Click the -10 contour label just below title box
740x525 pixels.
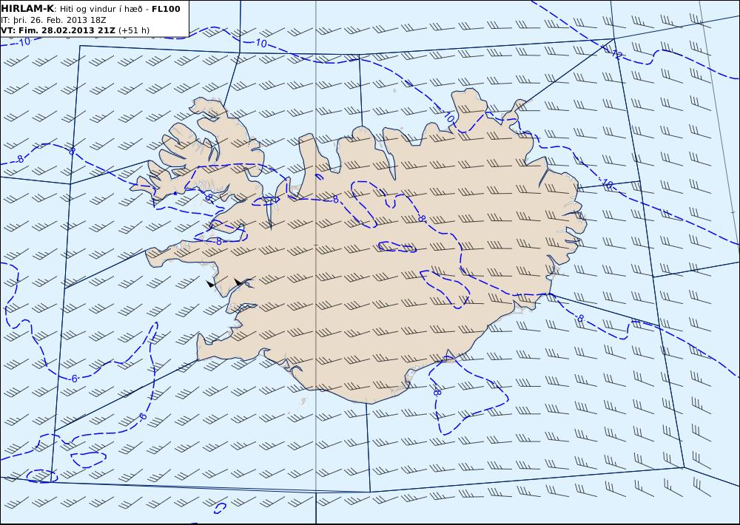coord(24,42)
